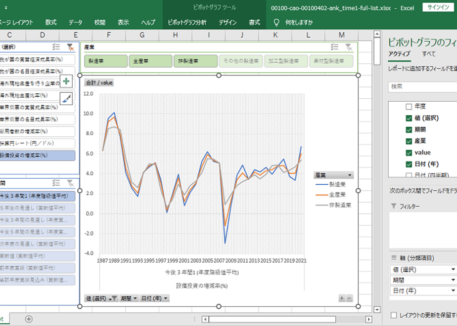Viewport: 457px width, 326px height.
Task: Open the chart styles brush button
Action: (x=66, y=99)
